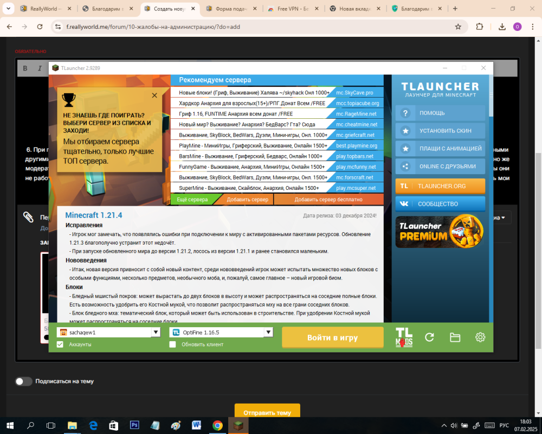Click Minecraft TLauncher taskbar icon

pyautogui.click(x=238, y=425)
